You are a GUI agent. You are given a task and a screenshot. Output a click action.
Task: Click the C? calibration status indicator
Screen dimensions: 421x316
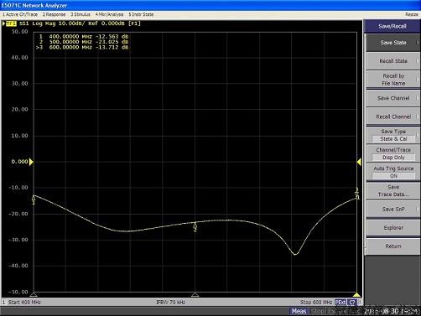click(352, 302)
